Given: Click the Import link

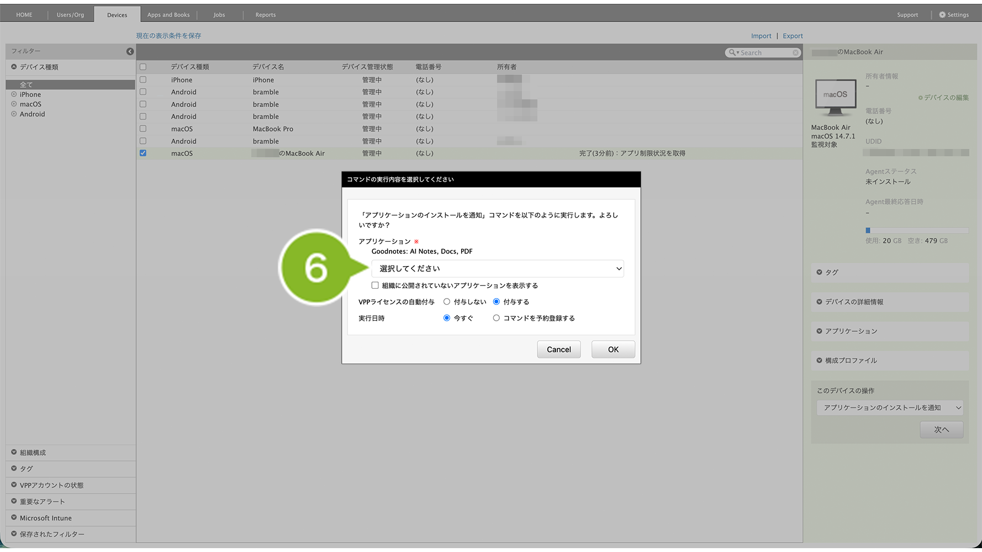Looking at the screenshot, I should click(761, 36).
